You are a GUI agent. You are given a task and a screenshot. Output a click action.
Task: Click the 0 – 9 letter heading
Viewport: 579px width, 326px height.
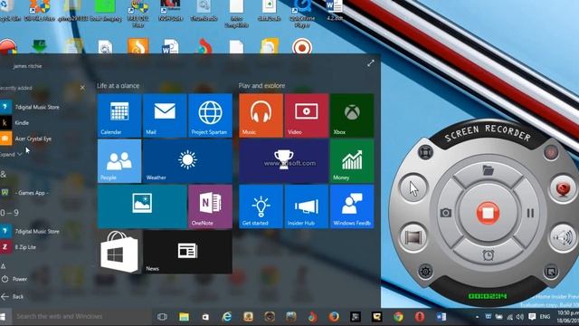(x=9, y=213)
